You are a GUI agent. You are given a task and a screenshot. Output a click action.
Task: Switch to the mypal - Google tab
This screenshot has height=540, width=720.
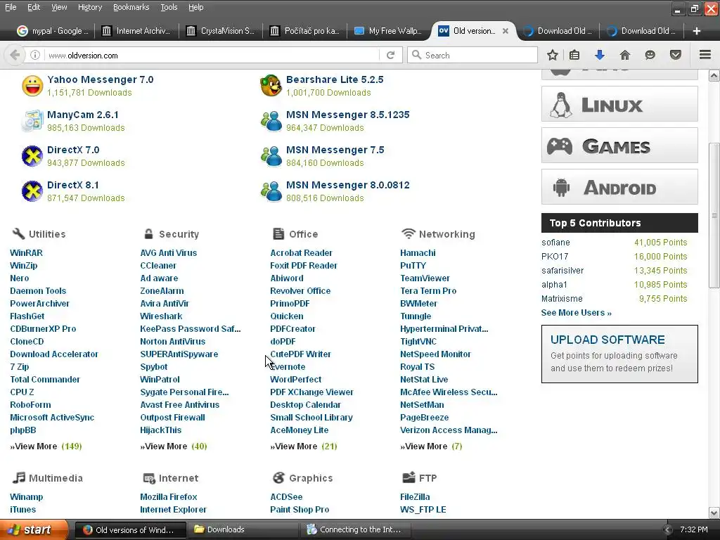pyautogui.click(x=52, y=31)
